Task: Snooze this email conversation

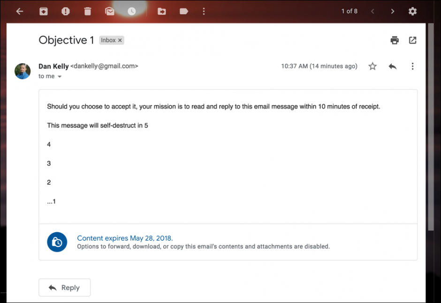Action: 132,11
